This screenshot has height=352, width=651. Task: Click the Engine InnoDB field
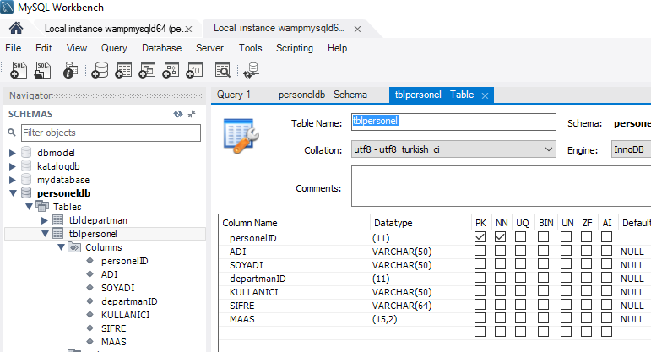pos(631,149)
